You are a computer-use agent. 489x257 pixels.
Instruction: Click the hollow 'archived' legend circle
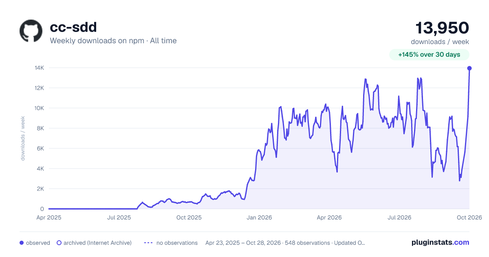point(59,243)
